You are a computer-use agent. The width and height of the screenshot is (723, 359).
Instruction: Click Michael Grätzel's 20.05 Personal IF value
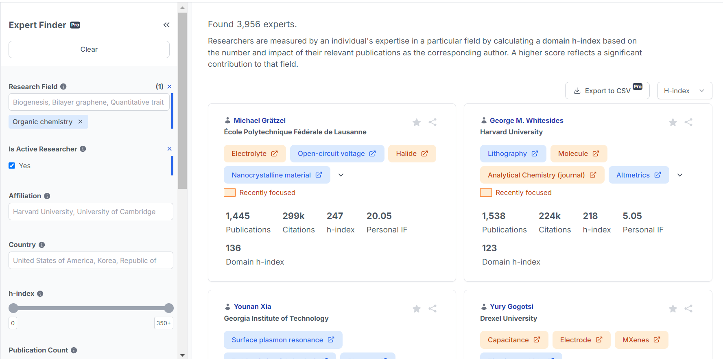[379, 216]
